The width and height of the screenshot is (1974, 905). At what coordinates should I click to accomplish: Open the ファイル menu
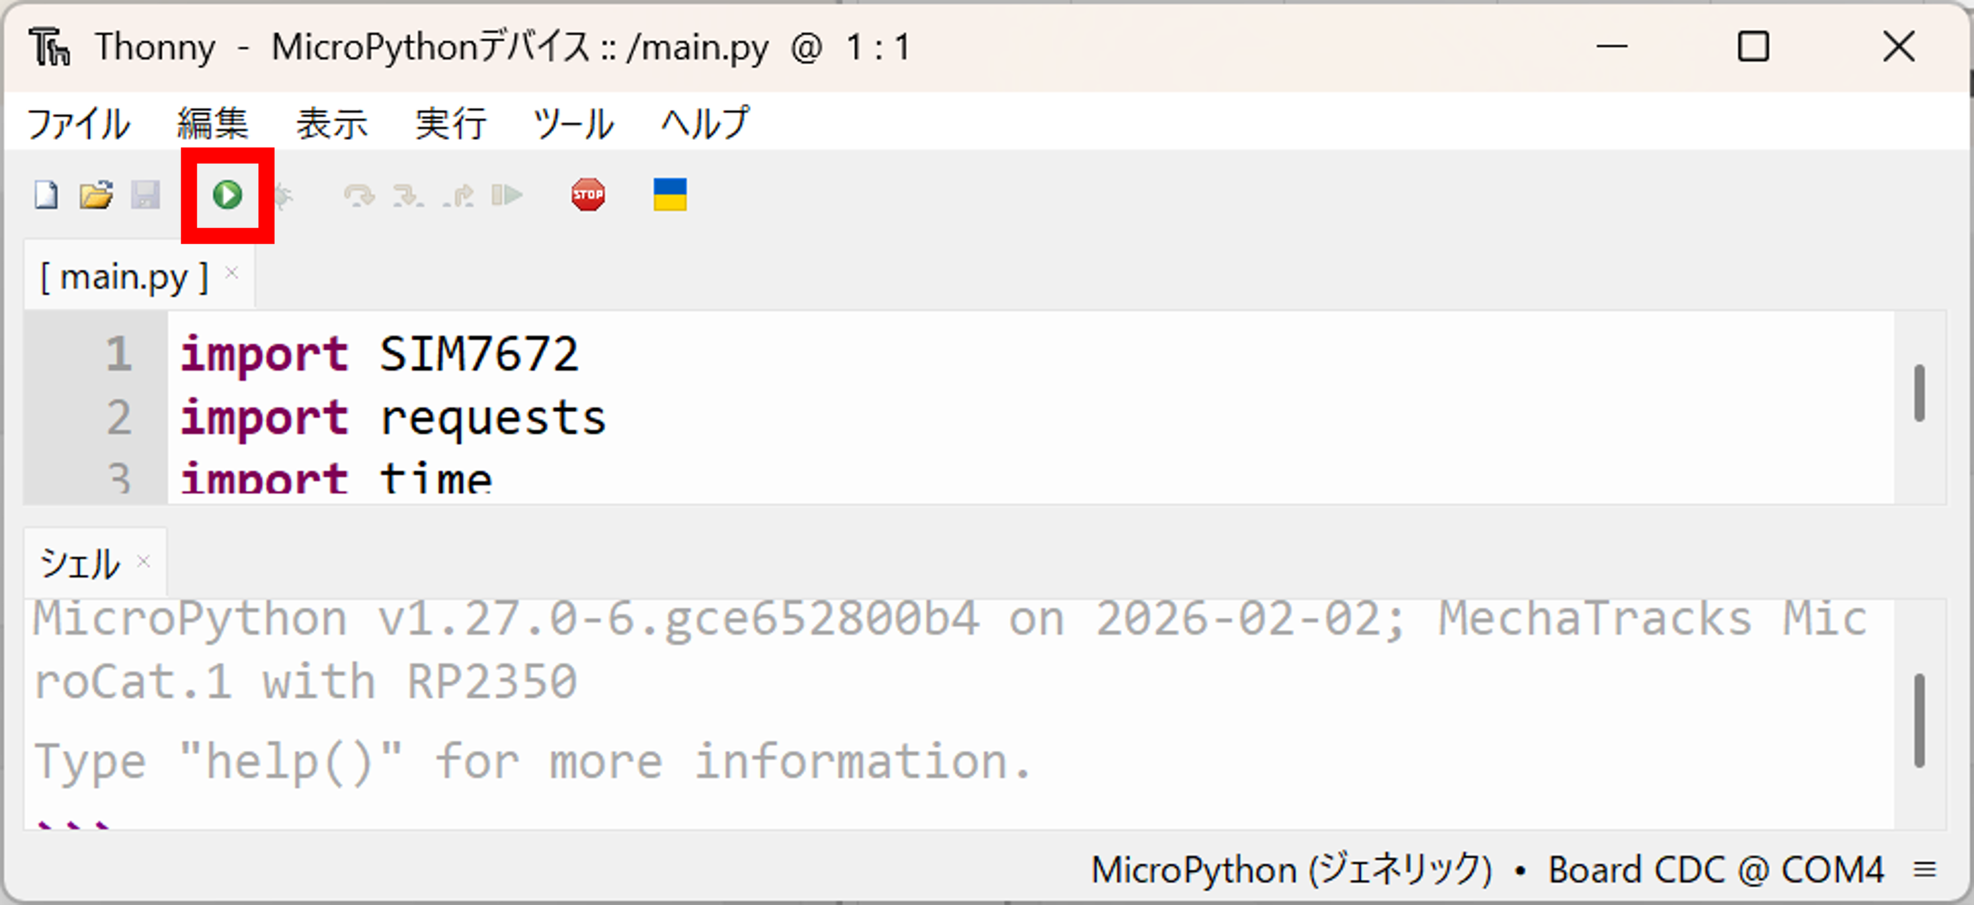[x=78, y=124]
